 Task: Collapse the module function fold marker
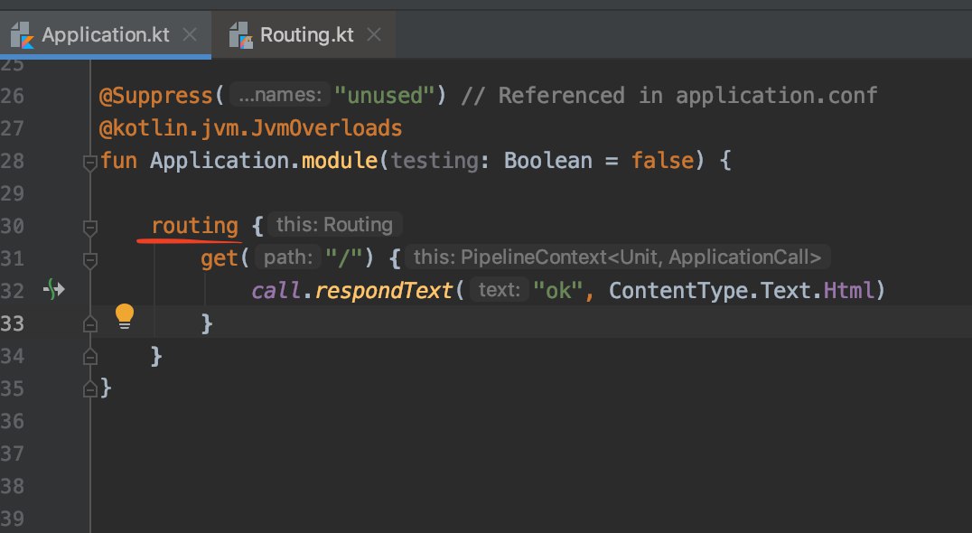click(90, 163)
